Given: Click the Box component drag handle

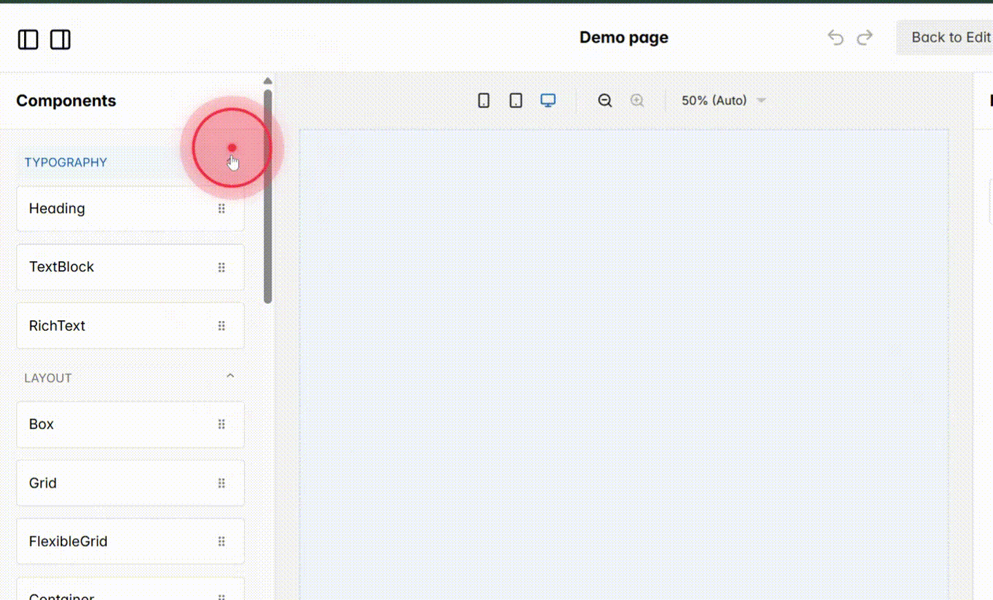Looking at the screenshot, I should [221, 424].
